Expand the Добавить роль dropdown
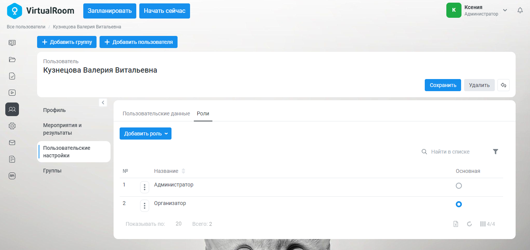Screen dimensions: 530x250 point(145,134)
